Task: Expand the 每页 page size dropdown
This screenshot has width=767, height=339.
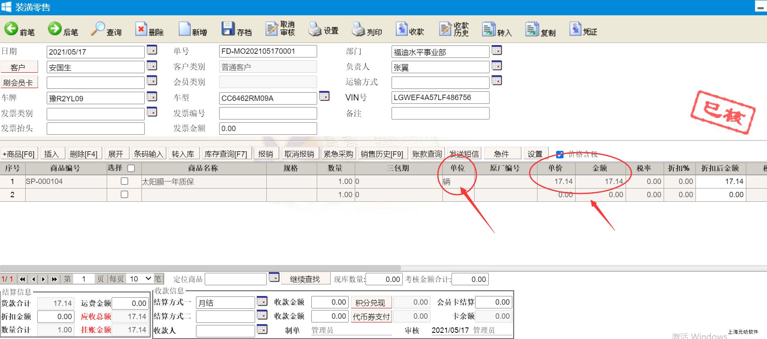Action: pos(141,279)
